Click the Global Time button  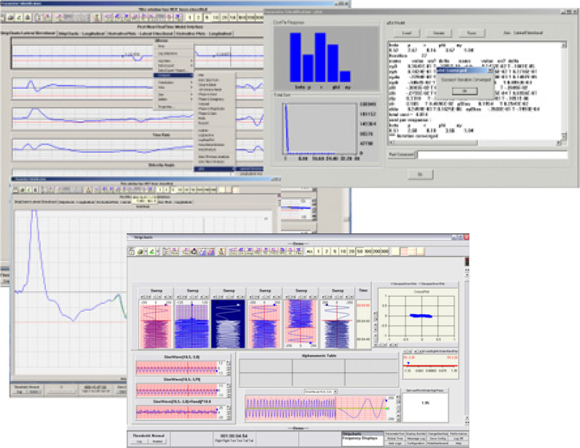pyautogui.click(x=394, y=439)
